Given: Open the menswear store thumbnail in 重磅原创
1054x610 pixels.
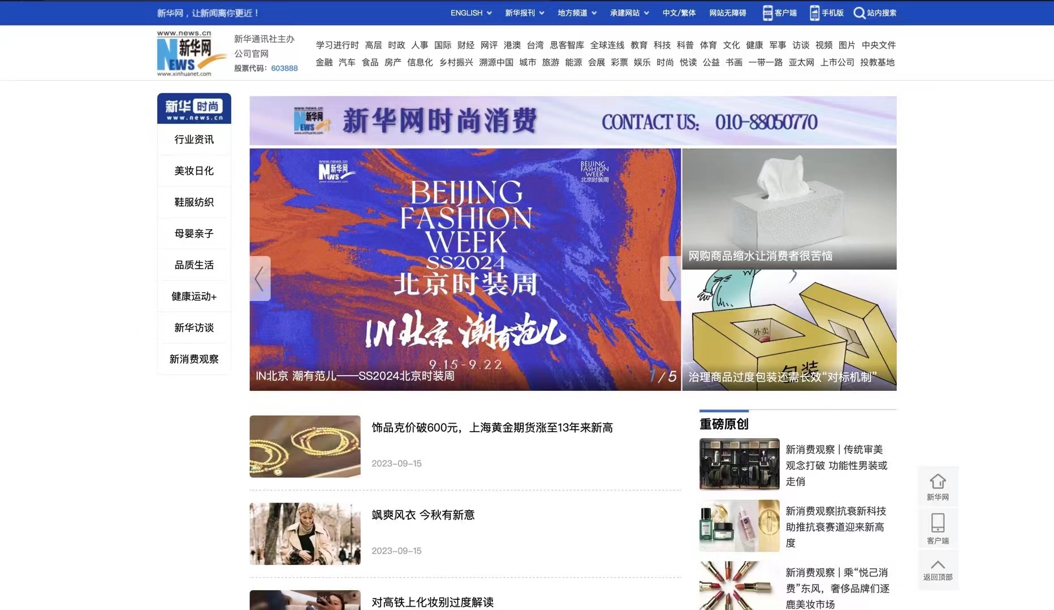Looking at the screenshot, I should pos(739,464).
